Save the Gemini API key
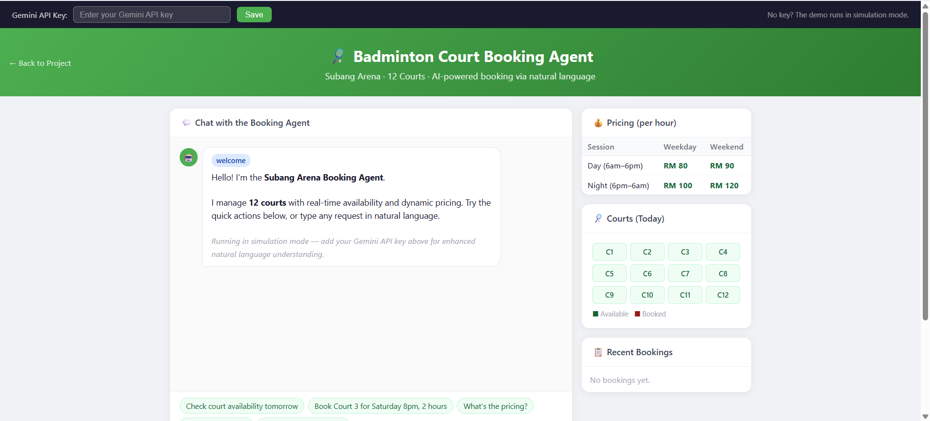 (x=254, y=15)
